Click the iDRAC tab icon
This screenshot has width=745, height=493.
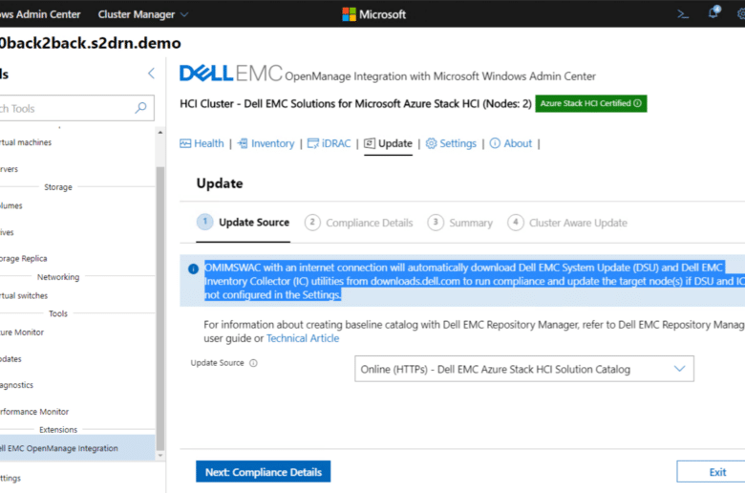point(313,143)
